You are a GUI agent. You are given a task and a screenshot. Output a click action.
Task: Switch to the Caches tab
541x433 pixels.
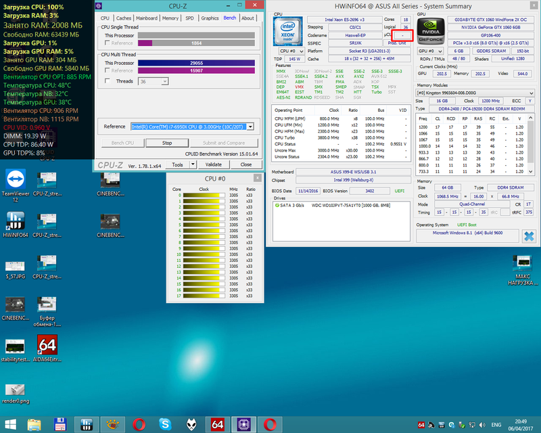click(124, 18)
